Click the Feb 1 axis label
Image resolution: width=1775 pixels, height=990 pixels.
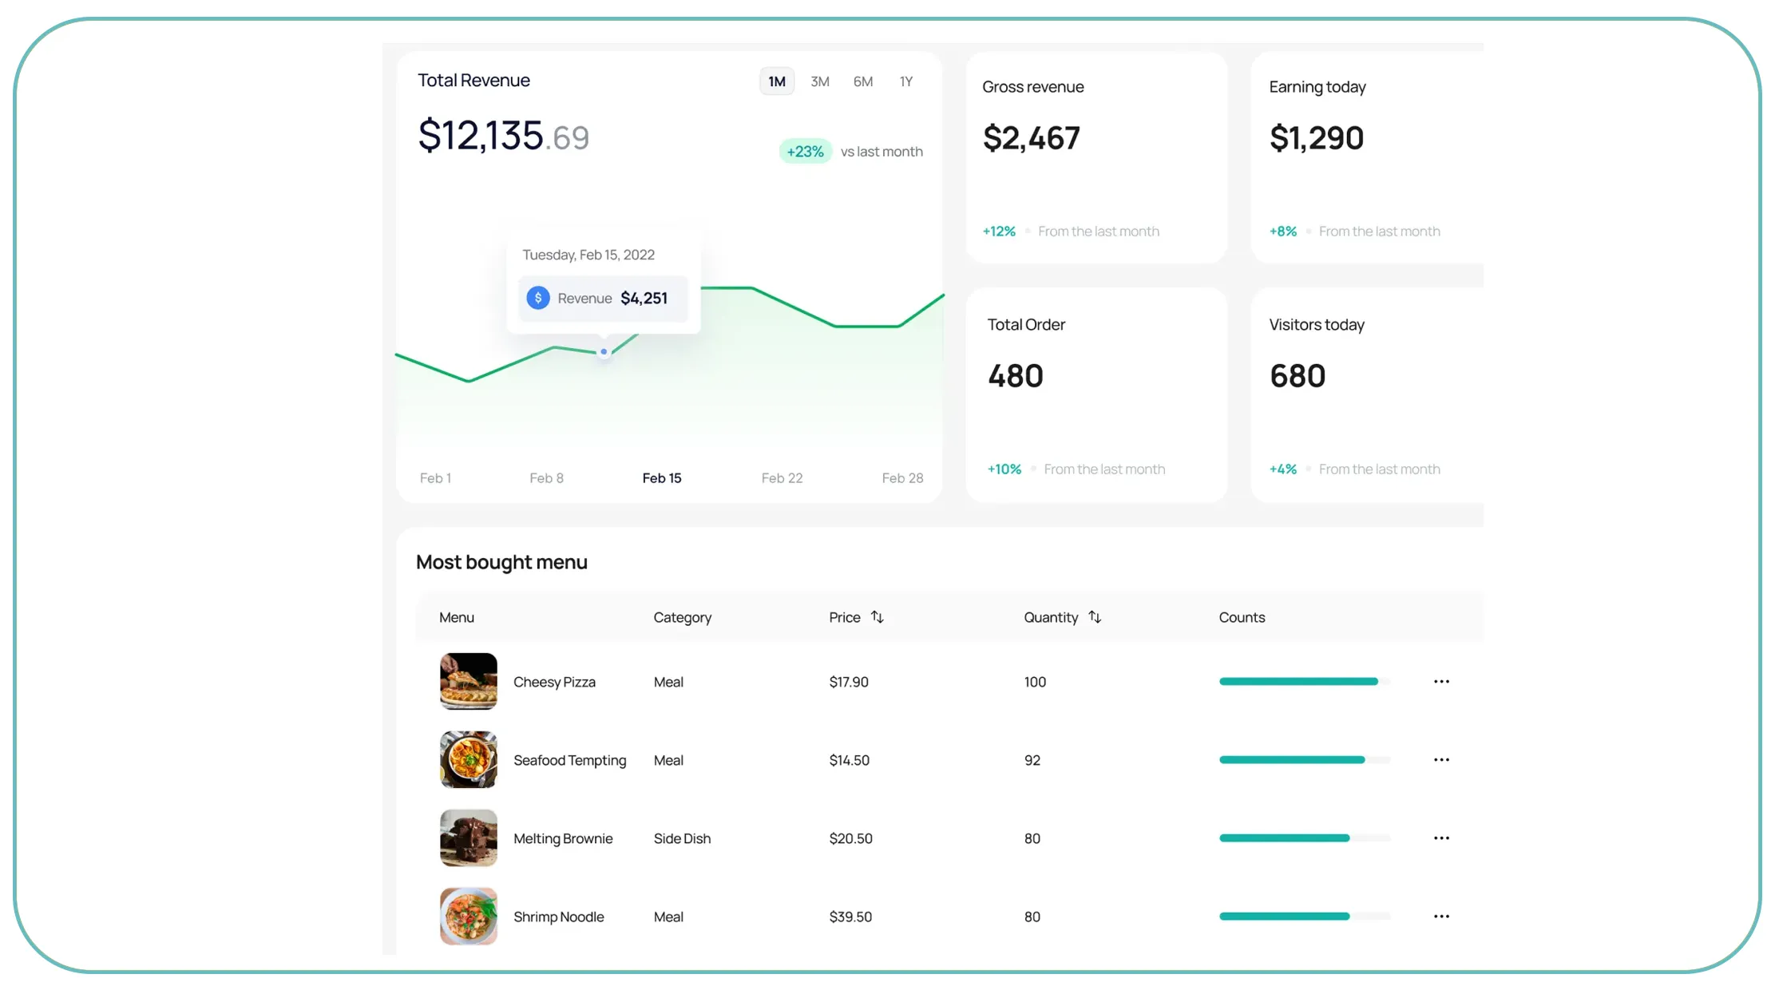[x=436, y=478]
